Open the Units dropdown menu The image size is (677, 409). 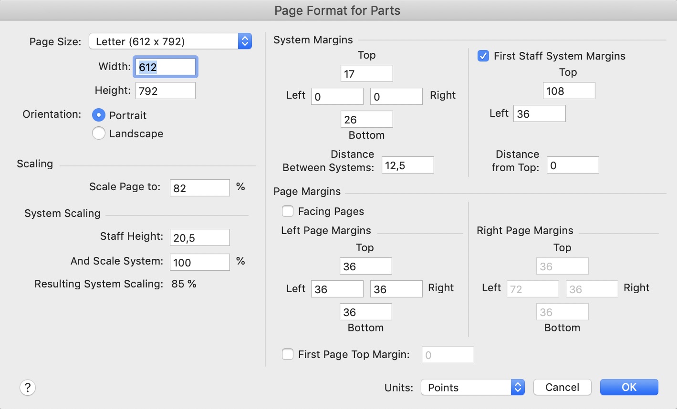click(x=472, y=388)
